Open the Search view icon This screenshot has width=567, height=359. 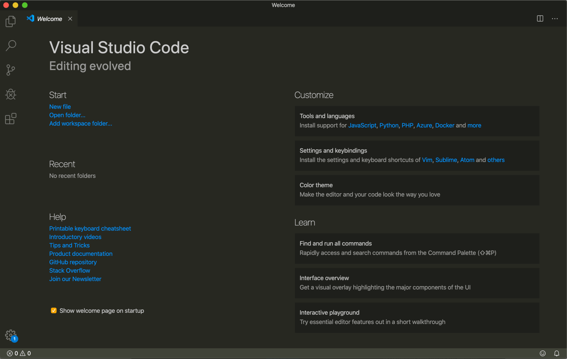click(11, 46)
